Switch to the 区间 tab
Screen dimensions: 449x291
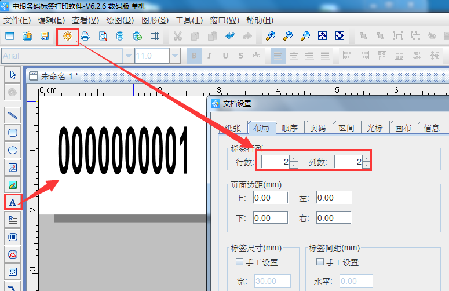click(x=346, y=128)
